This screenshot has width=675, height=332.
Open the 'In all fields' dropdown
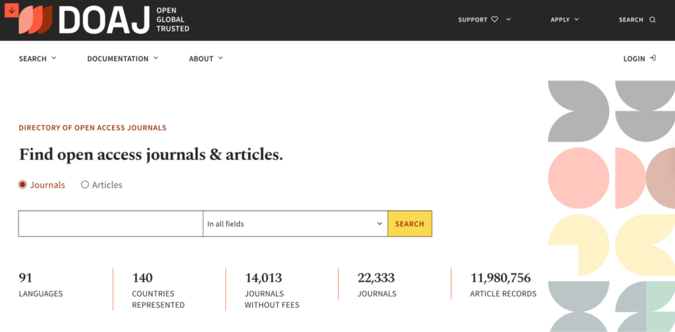[x=295, y=223]
